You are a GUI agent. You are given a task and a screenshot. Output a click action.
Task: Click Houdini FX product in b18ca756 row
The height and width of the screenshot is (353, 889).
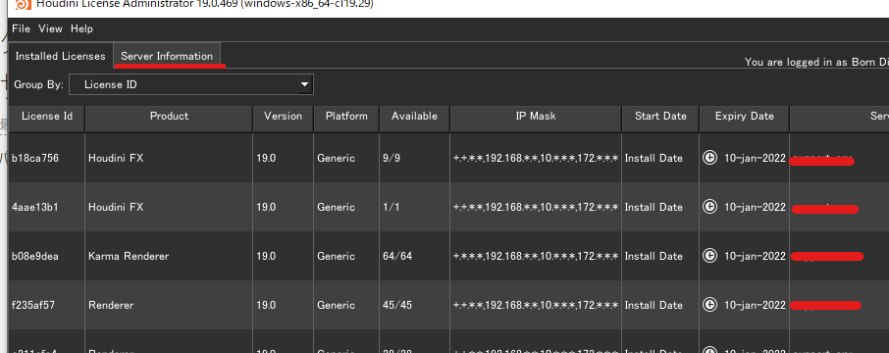click(169, 158)
